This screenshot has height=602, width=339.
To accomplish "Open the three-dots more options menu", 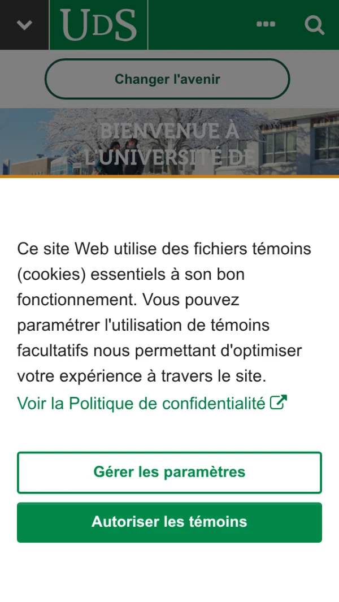I will (x=266, y=24).
